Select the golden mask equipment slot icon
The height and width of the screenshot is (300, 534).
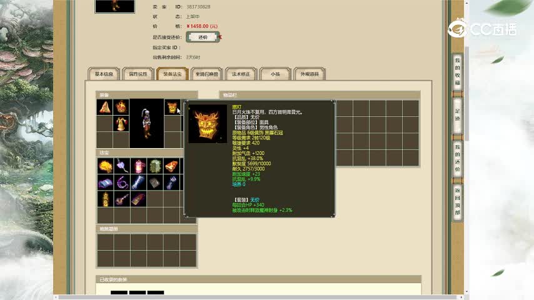click(x=173, y=107)
